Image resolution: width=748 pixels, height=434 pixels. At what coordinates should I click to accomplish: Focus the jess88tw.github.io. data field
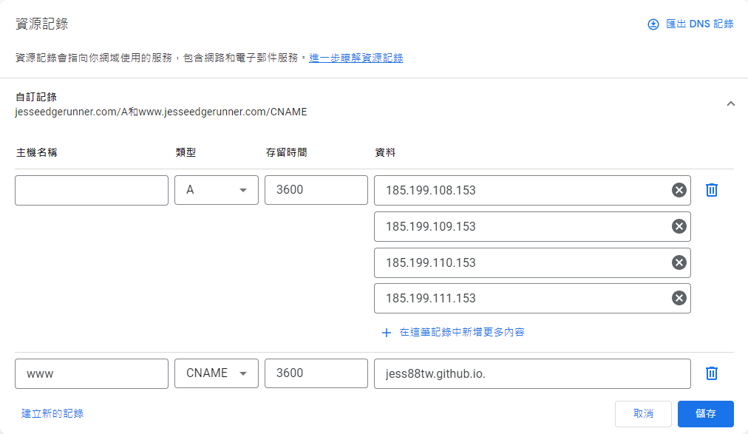tap(532, 373)
